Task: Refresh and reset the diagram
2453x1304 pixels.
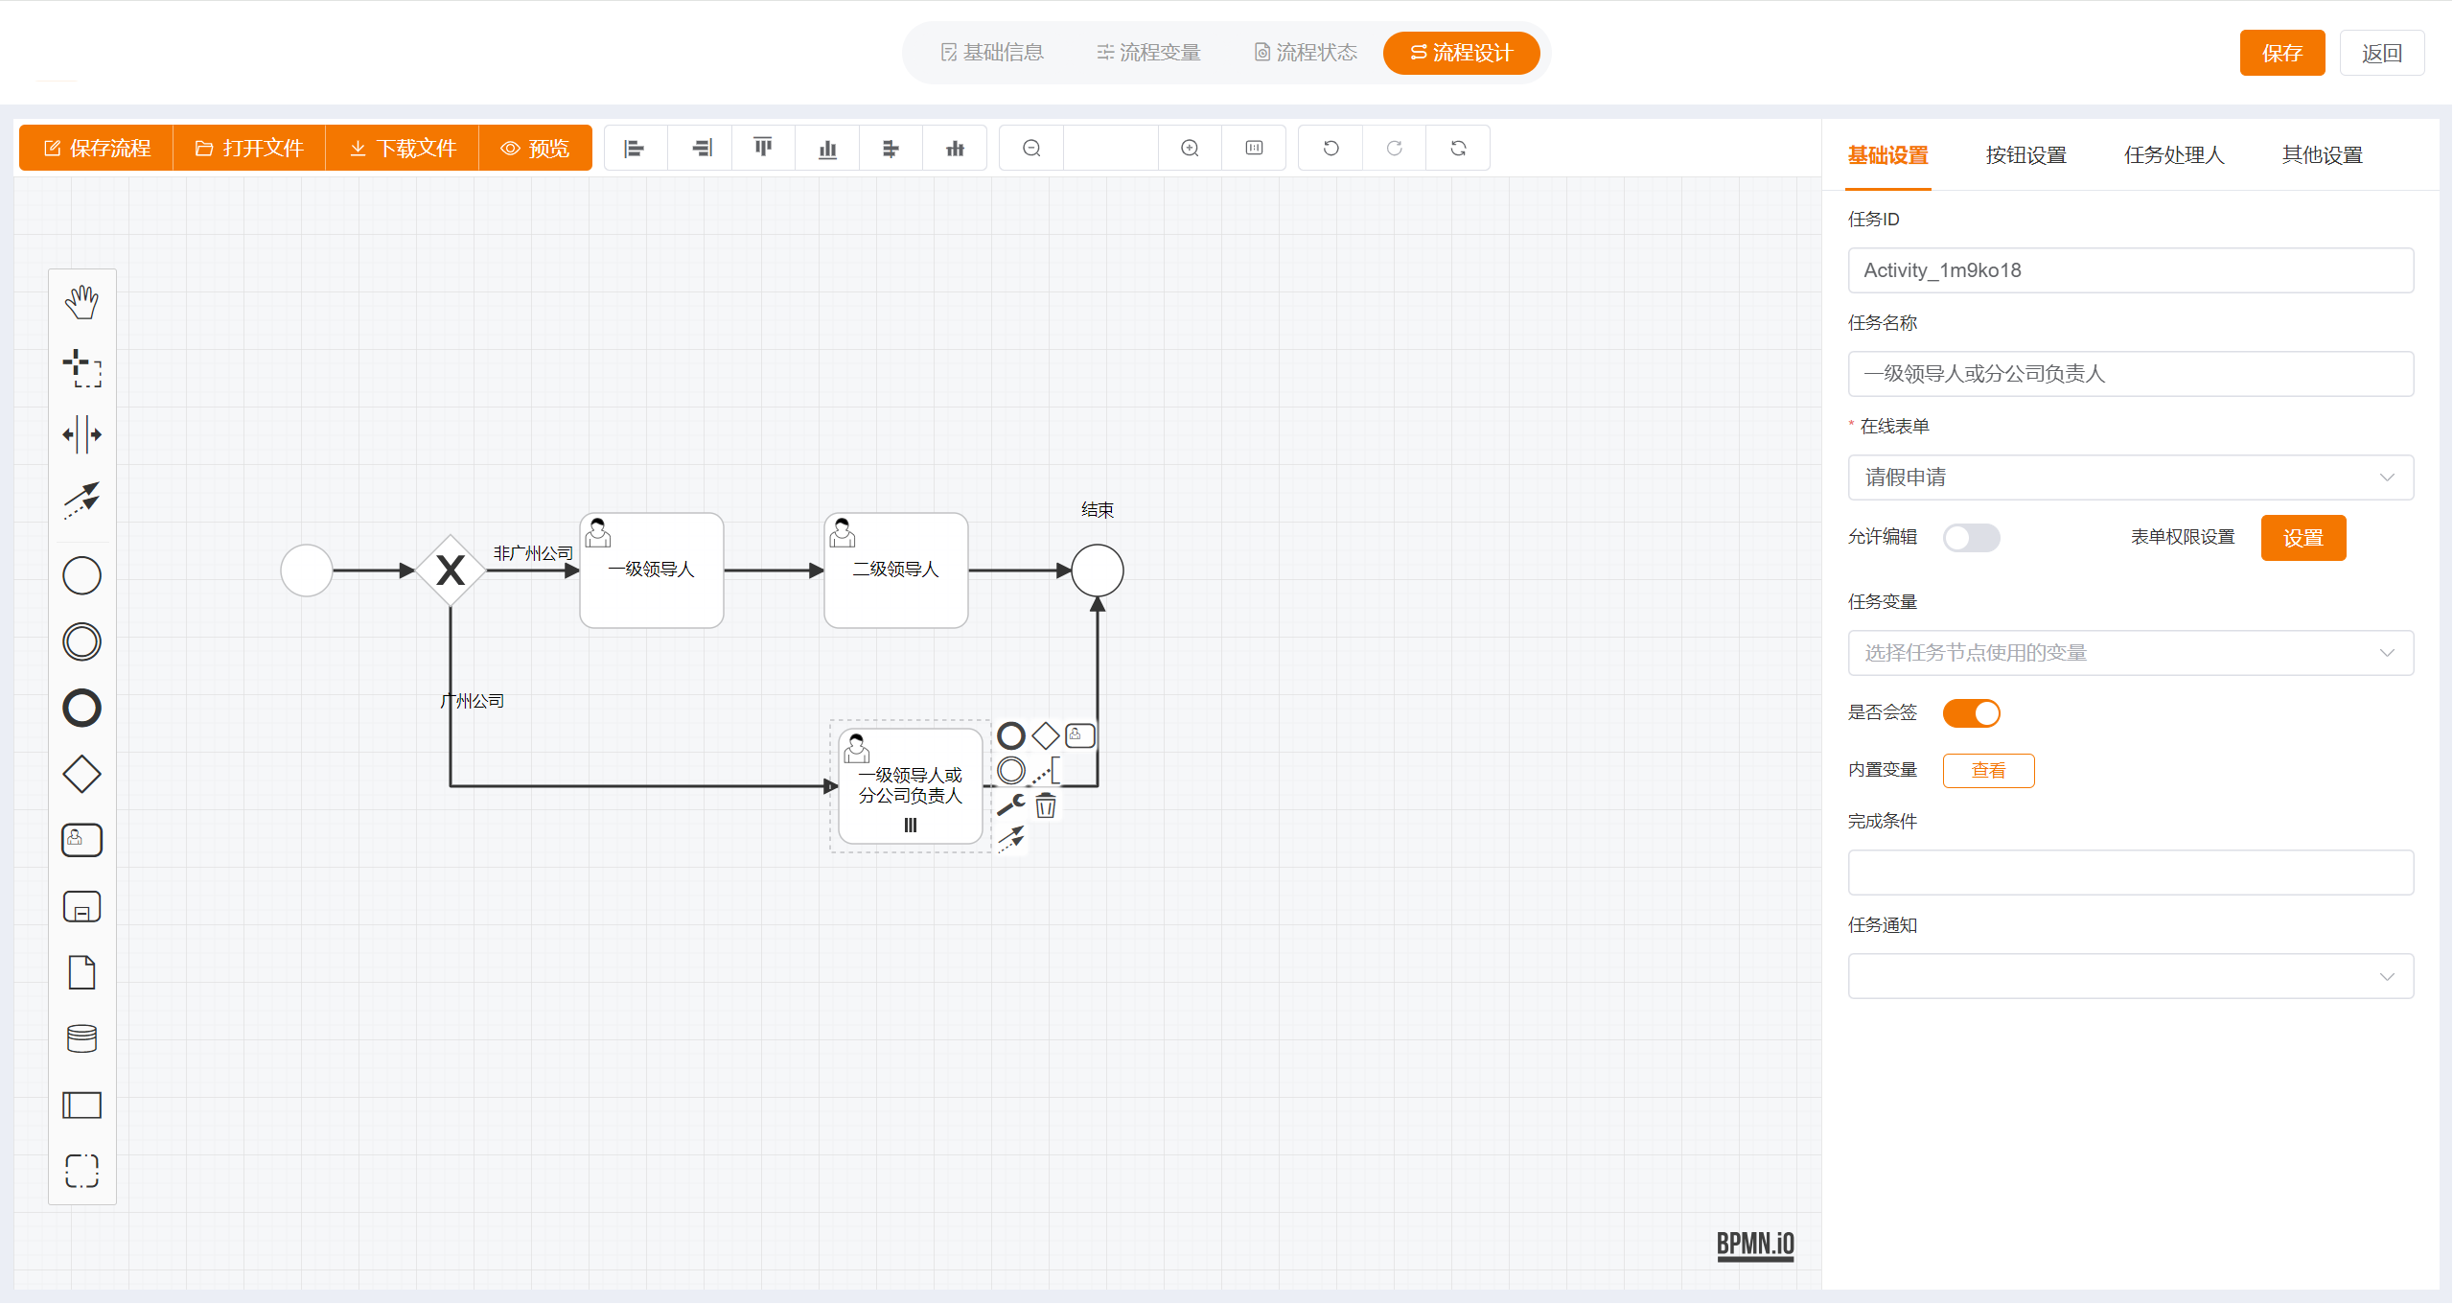Action: pos(1458,148)
